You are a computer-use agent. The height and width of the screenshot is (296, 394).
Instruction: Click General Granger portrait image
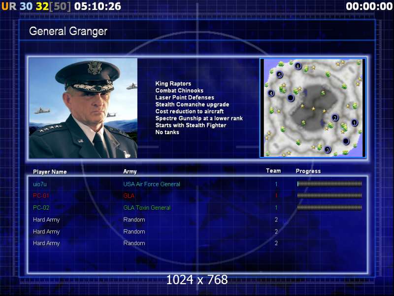pos(83,108)
